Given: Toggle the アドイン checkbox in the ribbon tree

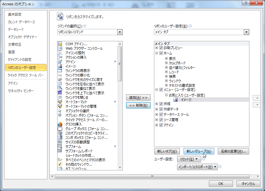Looking at the screenshot, I should click(x=161, y=125).
